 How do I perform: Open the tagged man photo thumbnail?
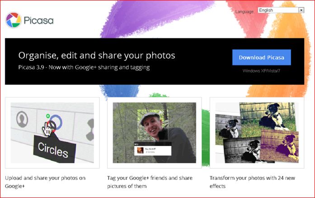[154, 133]
